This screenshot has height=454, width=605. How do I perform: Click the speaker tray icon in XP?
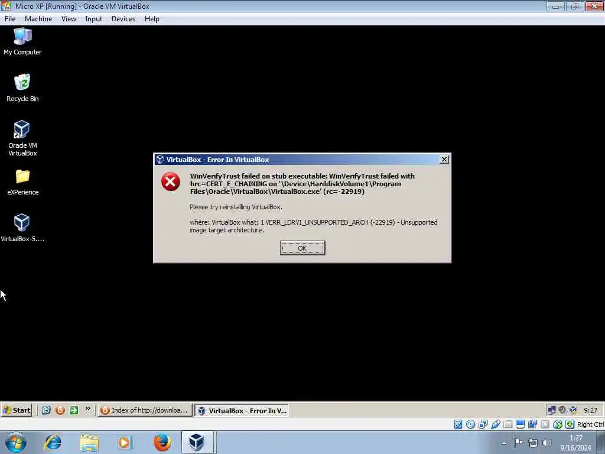[x=562, y=410]
